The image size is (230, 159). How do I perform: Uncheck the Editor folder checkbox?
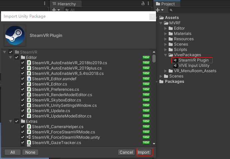[17, 57]
